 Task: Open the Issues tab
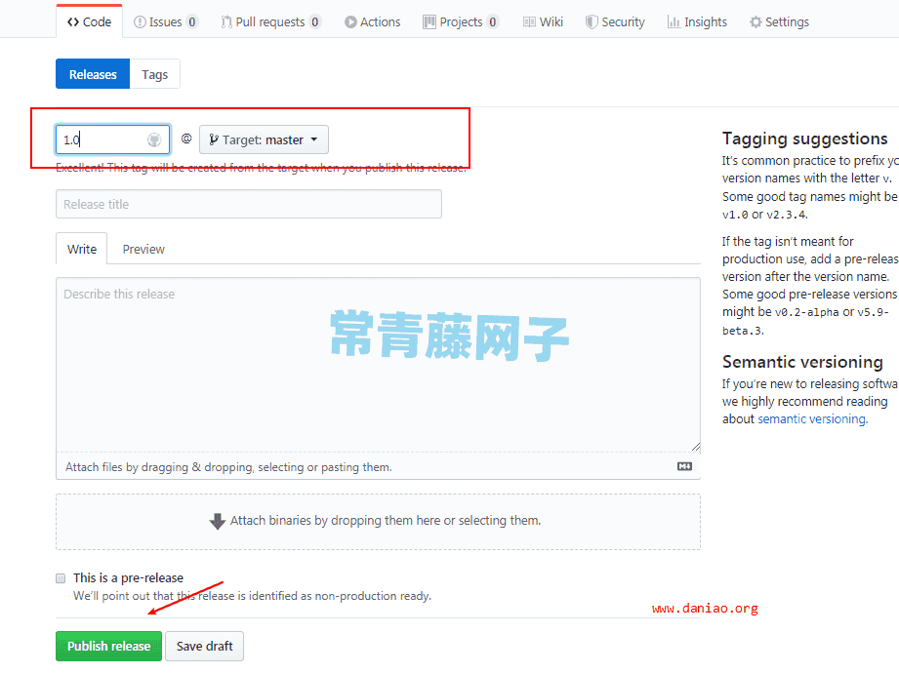coord(166,21)
